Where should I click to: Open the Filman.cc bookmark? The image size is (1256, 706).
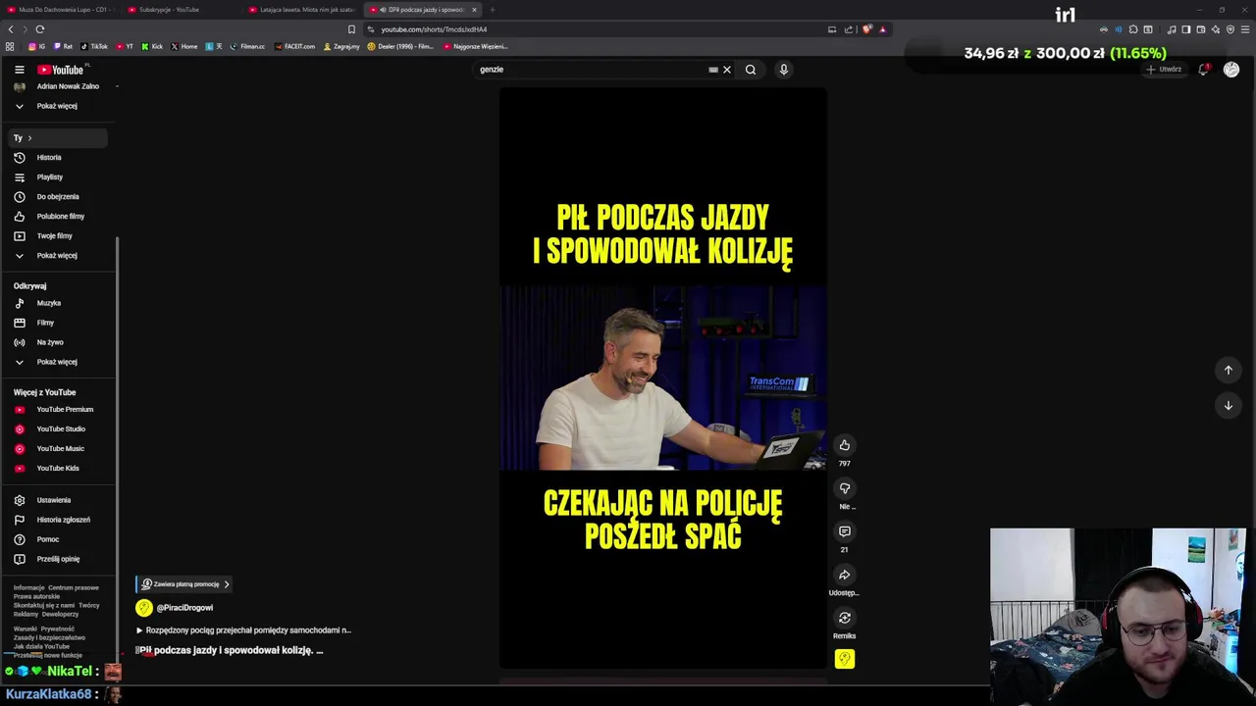click(247, 46)
